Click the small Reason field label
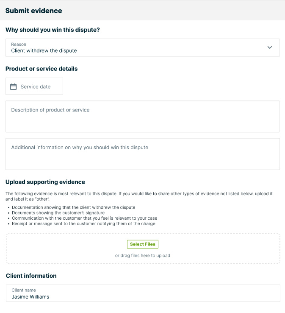Image resolution: width=285 pixels, height=313 pixels. pos(19,44)
